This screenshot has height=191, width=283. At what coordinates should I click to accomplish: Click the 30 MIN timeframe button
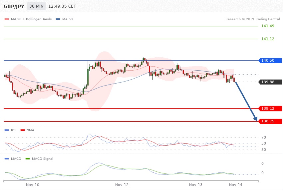click(x=36, y=6)
